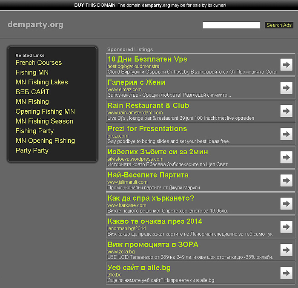The height and width of the screenshot is (288, 298).
Task: Open BUY THIS DOMAIN banner link
Action: (x=95, y=5)
